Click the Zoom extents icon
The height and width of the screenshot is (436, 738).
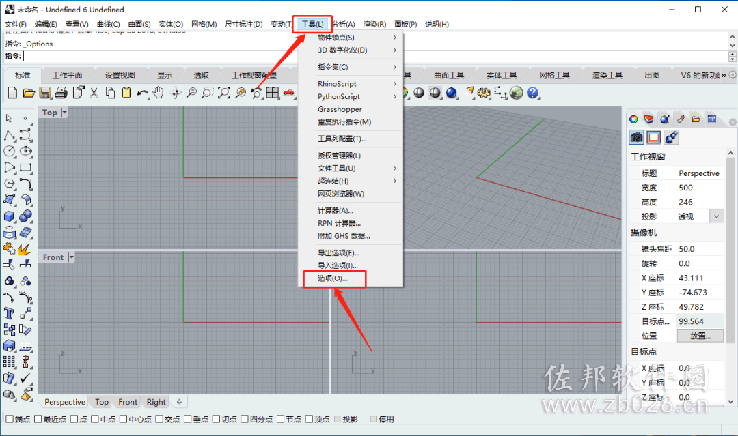click(x=224, y=93)
